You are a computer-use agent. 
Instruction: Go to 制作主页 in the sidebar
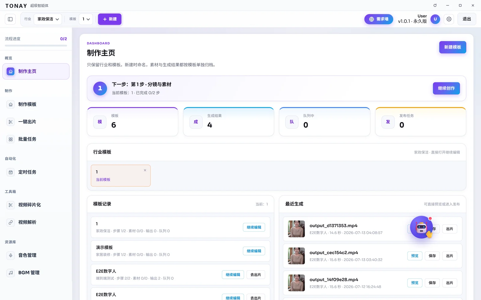tap(36, 71)
